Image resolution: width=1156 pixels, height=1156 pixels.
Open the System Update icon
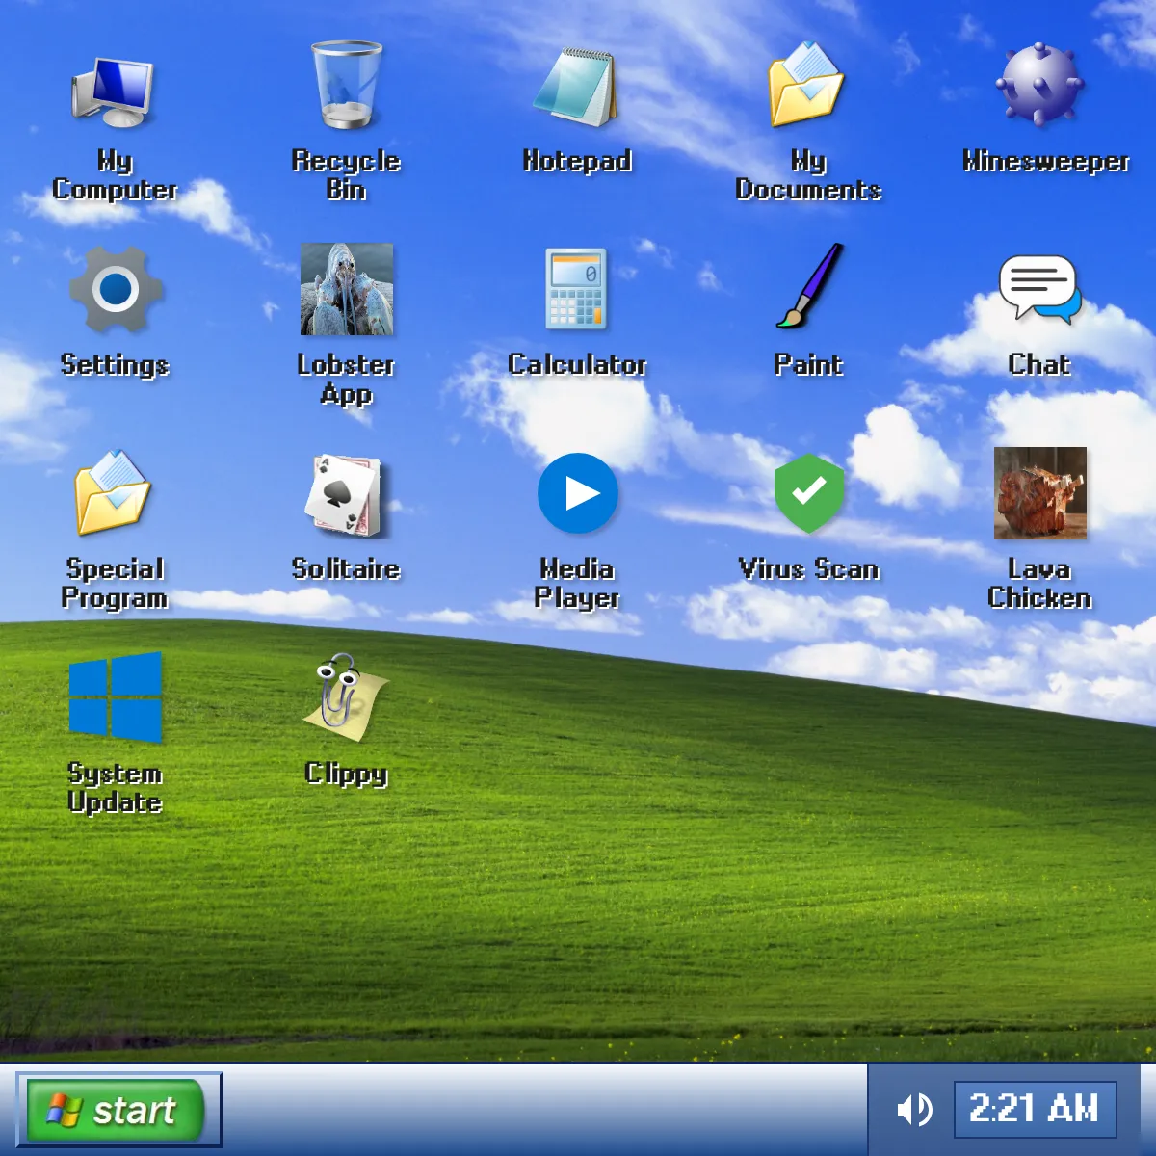click(x=115, y=697)
